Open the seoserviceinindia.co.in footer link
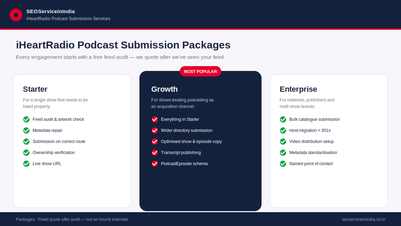The width and height of the screenshot is (401, 226). click(x=364, y=219)
